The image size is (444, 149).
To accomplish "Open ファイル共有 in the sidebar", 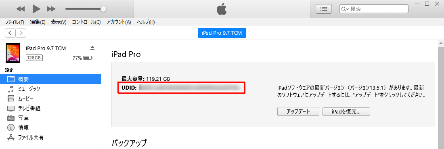I will point(50,137).
